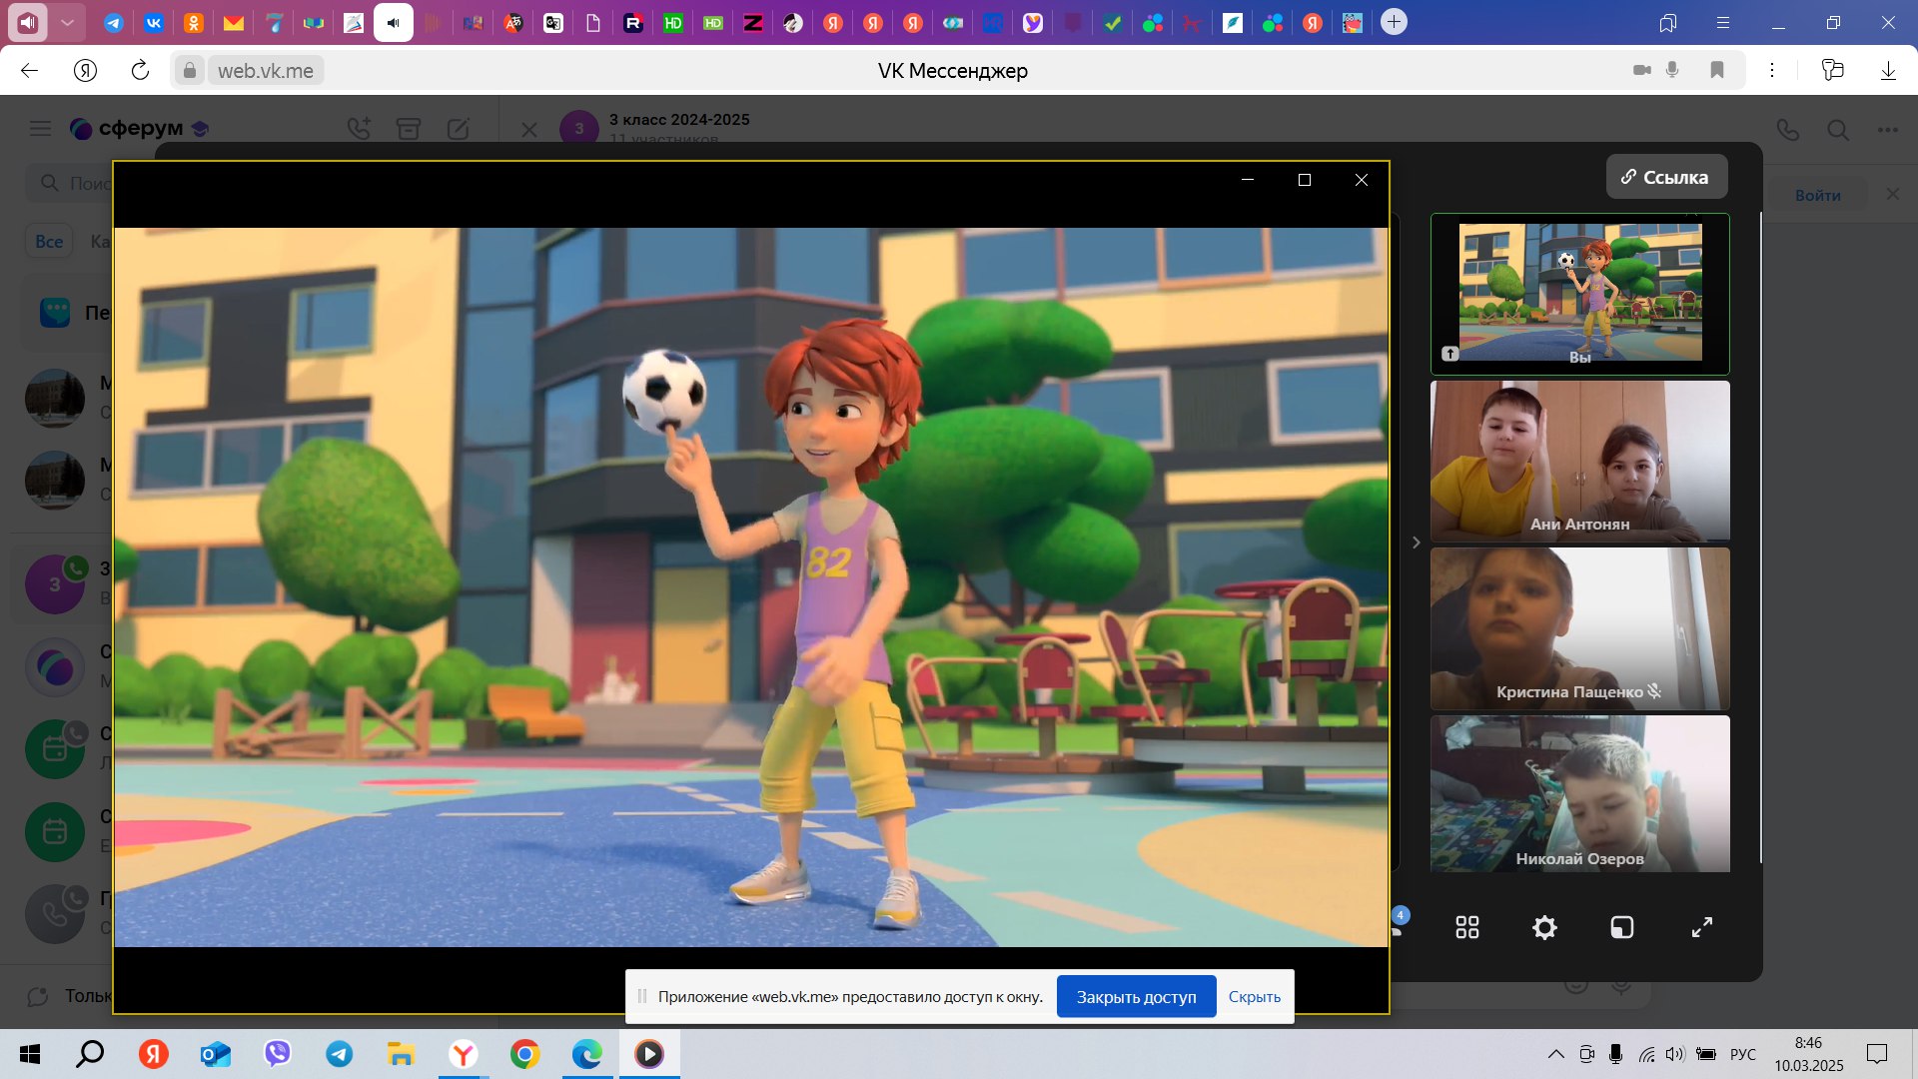Expand the tab list dropdown arrow
This screenshot has height=1079, width=1918.
67,22
